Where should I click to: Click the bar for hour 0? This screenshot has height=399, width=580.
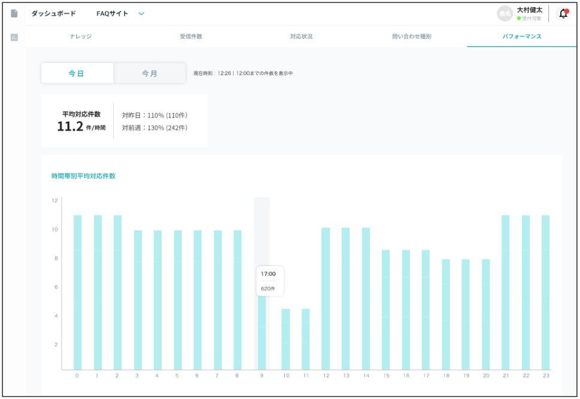coord(78,292)
